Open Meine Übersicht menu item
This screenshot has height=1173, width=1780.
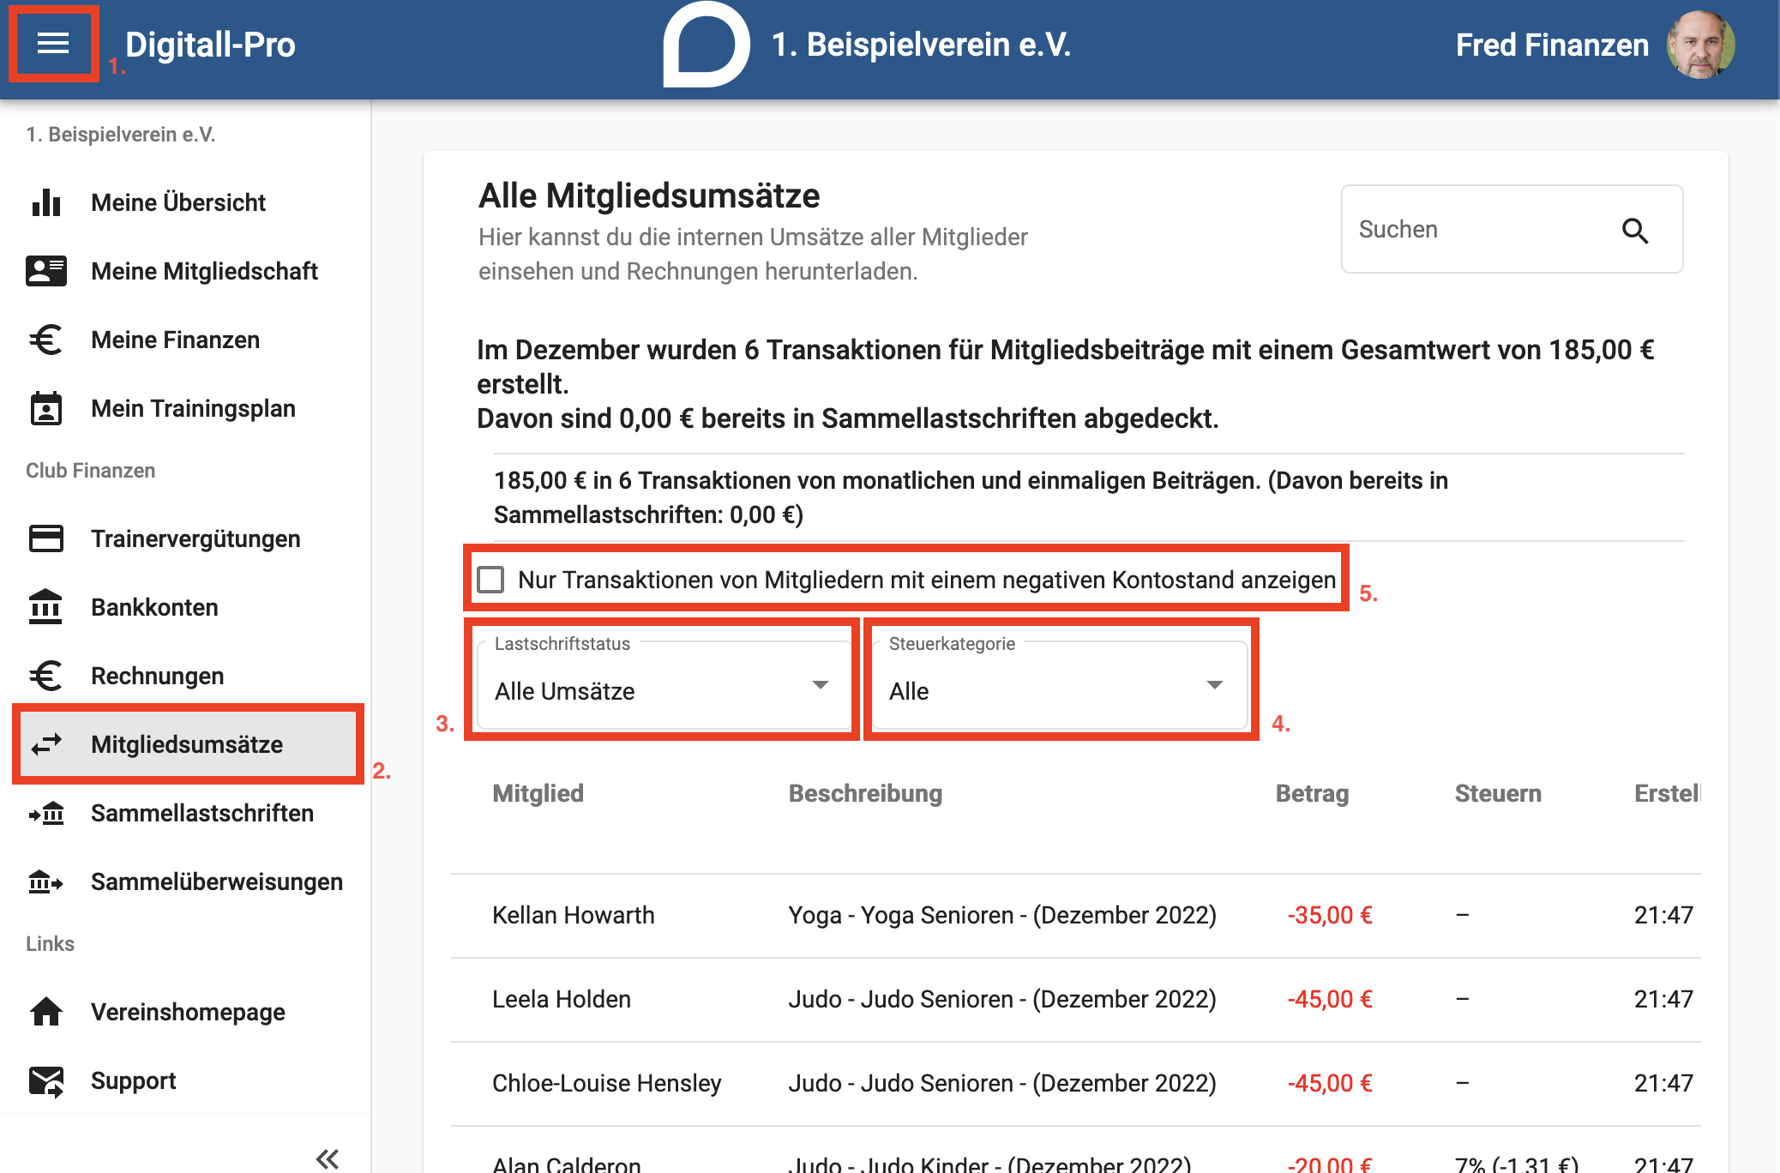(185, 202)
